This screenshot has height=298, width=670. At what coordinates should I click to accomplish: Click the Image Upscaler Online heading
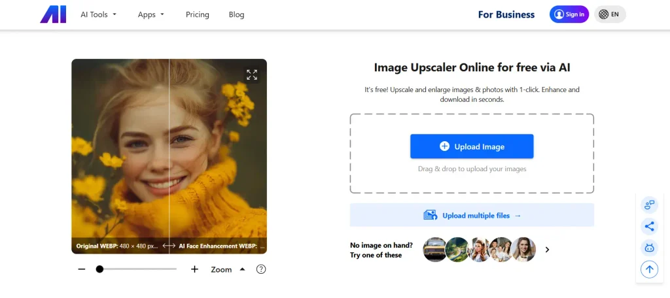[x=472, y=67]
